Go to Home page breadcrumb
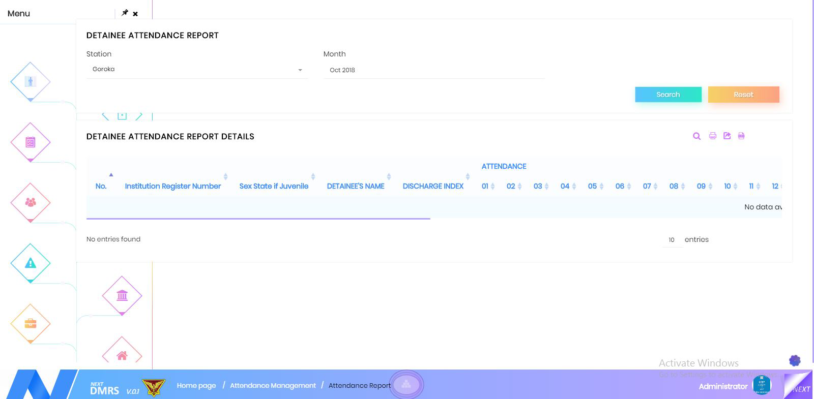Screen dimensions: 814x399 196,385
